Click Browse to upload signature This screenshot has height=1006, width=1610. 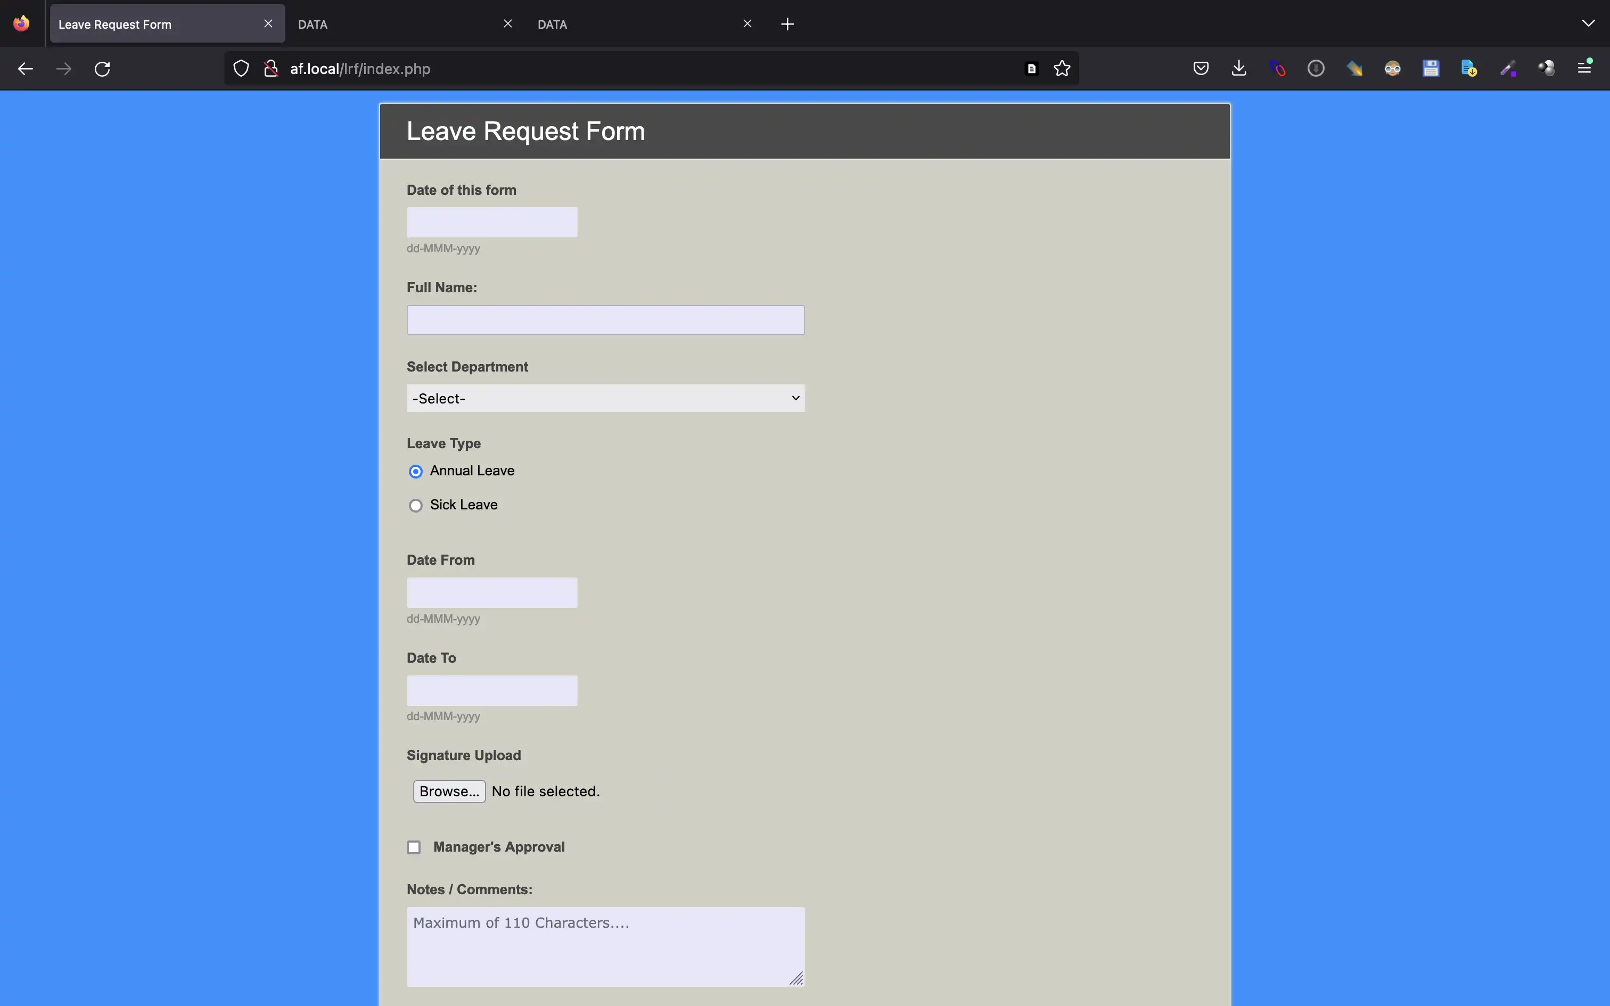(x=449, y=791)
